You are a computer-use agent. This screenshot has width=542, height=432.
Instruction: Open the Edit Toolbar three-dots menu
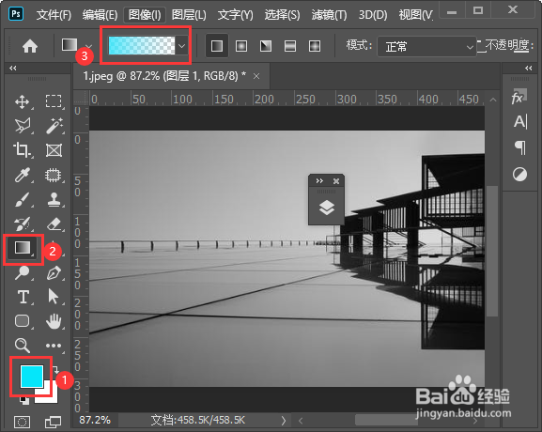click(x=54, y=346)
